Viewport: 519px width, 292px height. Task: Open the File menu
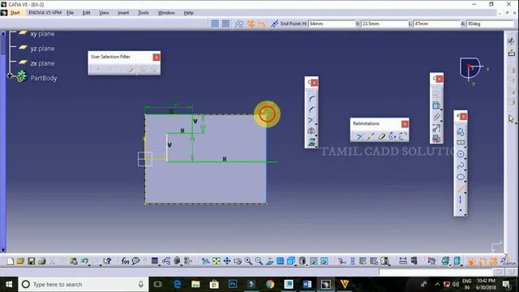pos(71,13)
